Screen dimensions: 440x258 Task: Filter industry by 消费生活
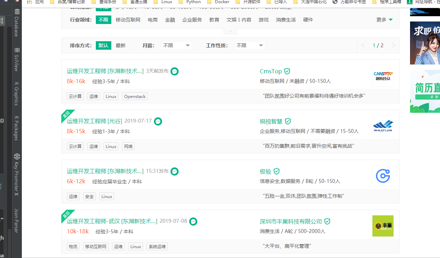click(286, 20)
